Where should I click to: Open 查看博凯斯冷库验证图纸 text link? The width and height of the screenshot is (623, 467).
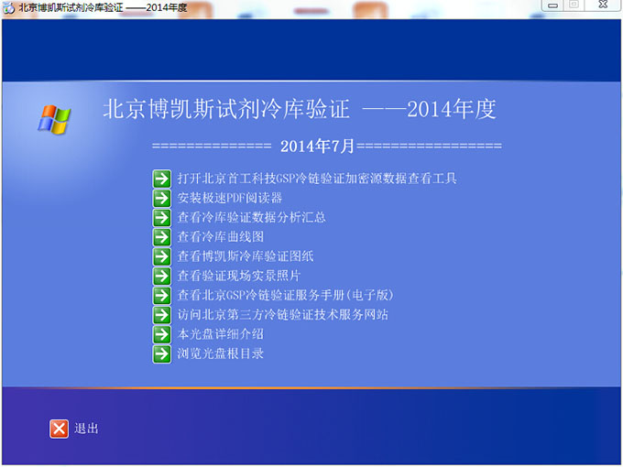(246, 256)
